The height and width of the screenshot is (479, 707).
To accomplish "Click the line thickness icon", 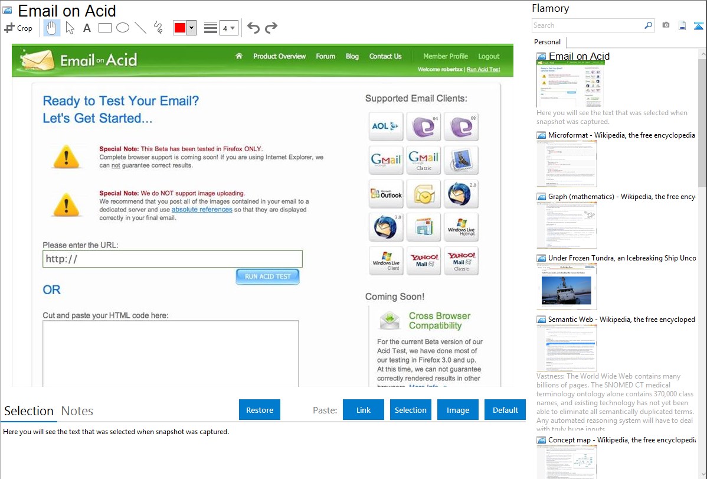I will tap(211, 28).
